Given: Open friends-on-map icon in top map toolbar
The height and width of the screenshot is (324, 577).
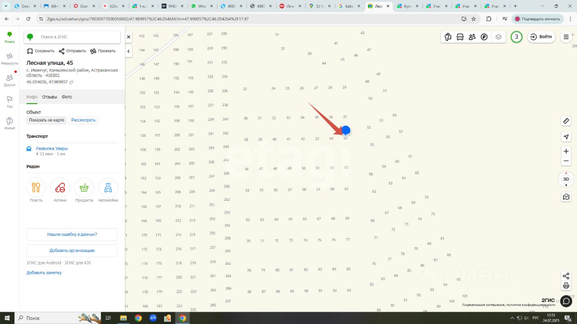Looking at the screenshot, I should [472, 37].
